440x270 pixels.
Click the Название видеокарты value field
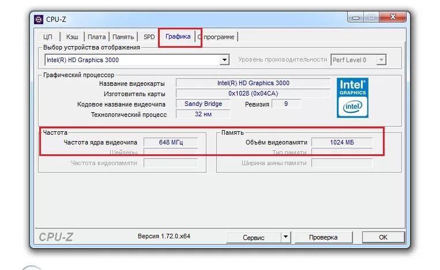[x=253, y=83]
